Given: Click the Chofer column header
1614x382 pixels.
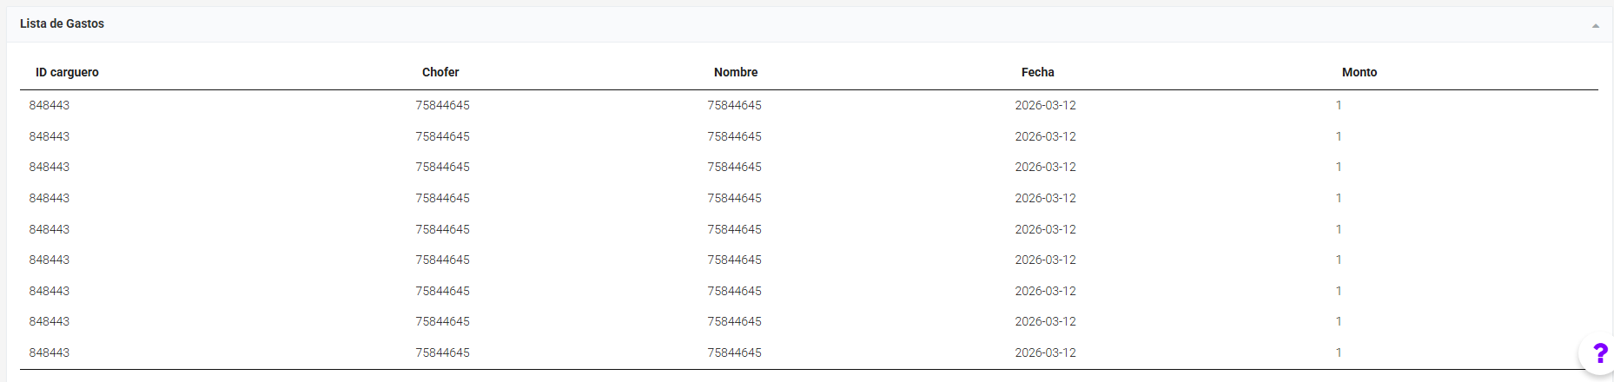Looking at the screenshot, I should coord(440,72).
